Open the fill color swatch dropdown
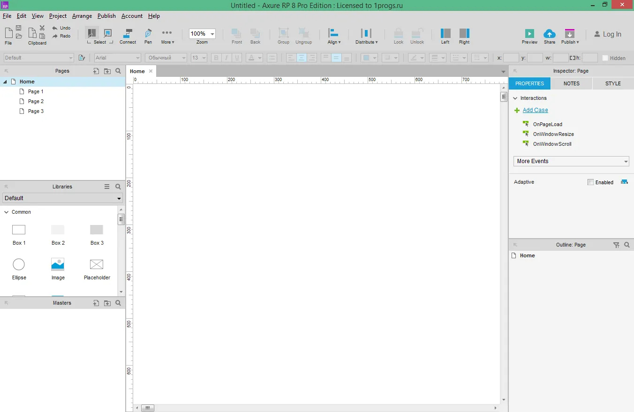 click(370, 58)
